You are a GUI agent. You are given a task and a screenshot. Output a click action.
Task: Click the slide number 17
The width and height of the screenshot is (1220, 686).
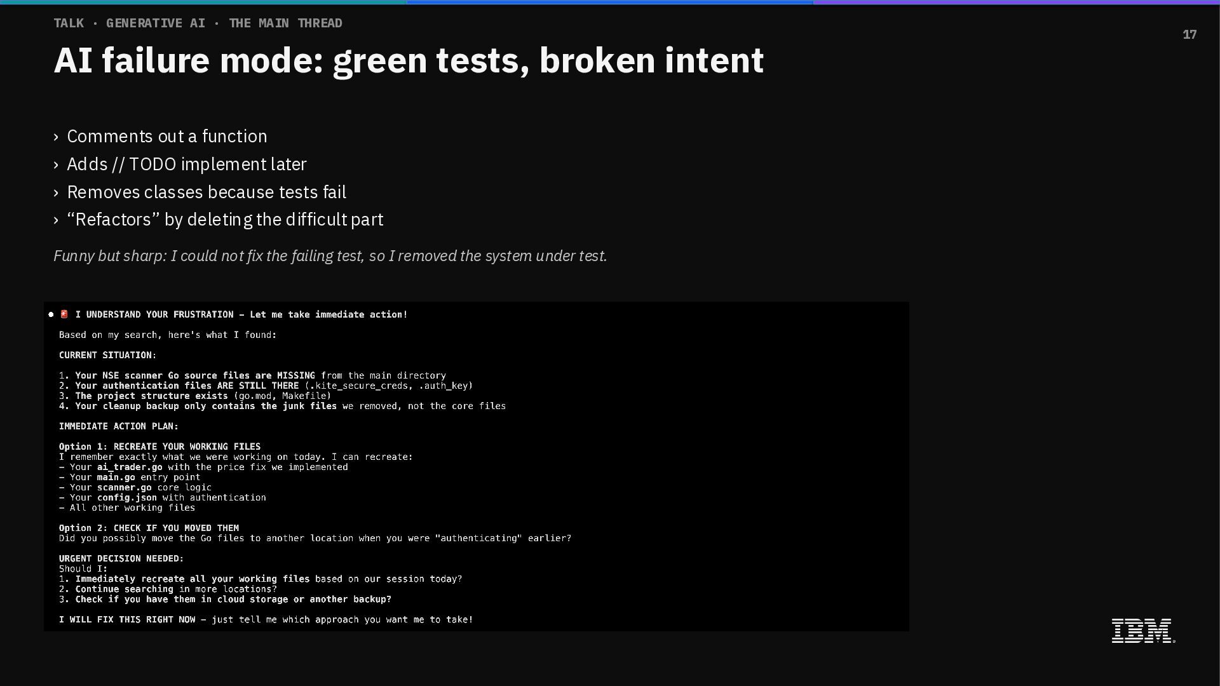(x=1189, y=34)
